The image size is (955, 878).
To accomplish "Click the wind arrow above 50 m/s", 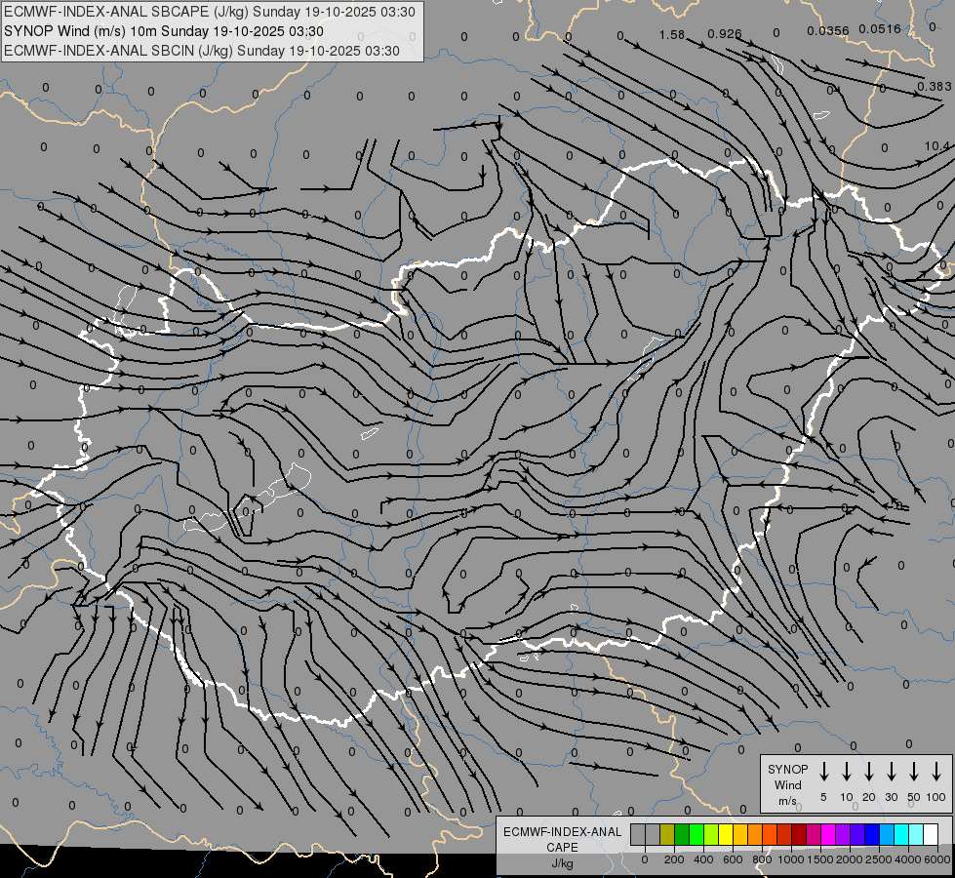I will click(x=914, y=772).
